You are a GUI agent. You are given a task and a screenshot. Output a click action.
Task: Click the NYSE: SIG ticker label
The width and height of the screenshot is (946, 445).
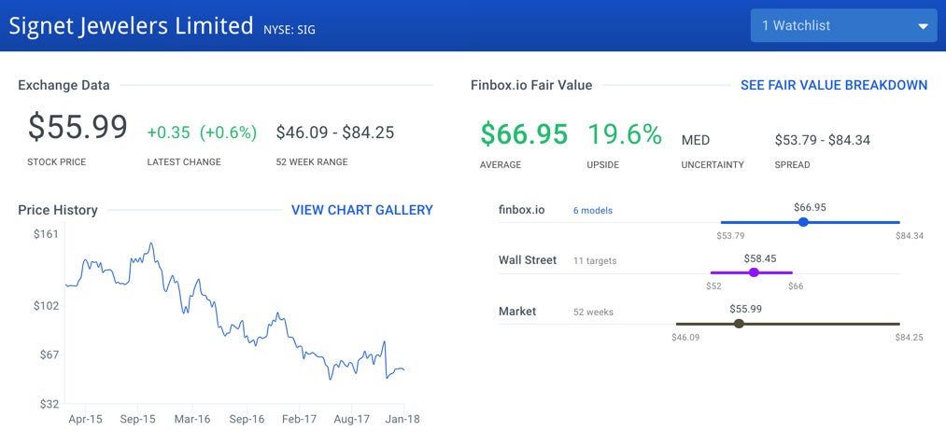click(x=289, y=29)
